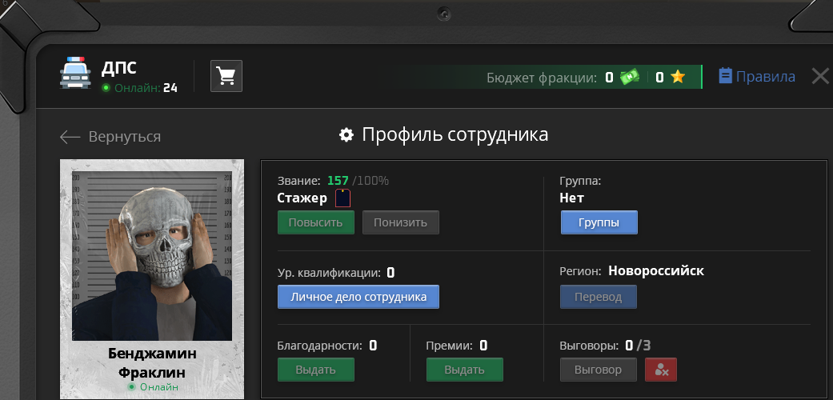The image size is (833, 400).
Task: Click the Группа value Нет
Action: [x=571, y=198]
